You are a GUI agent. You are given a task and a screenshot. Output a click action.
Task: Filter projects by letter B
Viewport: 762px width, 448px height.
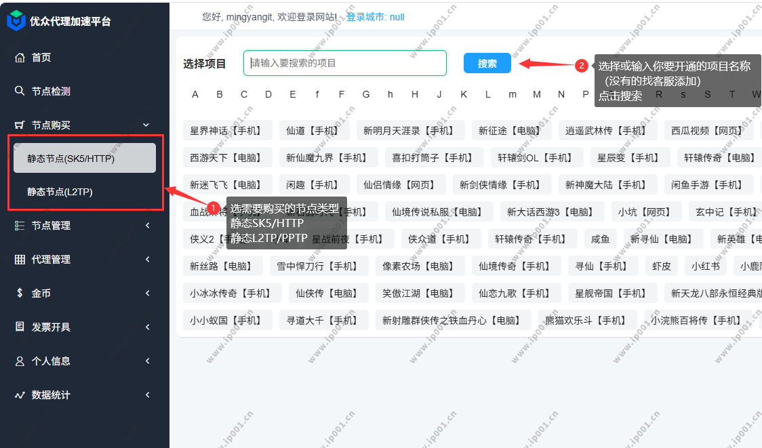click(x=220, y=94)
